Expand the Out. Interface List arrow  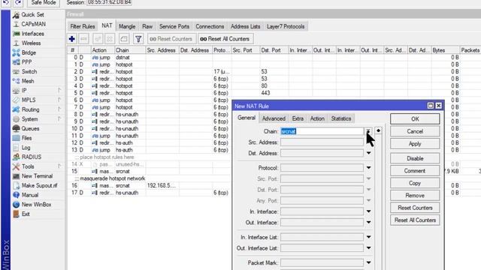368,248
